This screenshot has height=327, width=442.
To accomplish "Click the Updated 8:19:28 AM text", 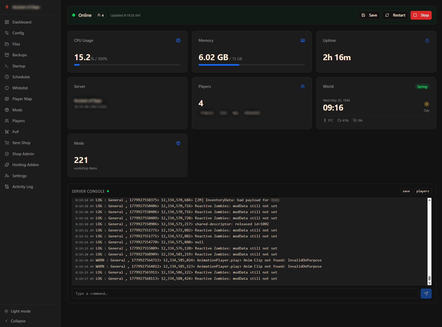I will tap(125, 15).
